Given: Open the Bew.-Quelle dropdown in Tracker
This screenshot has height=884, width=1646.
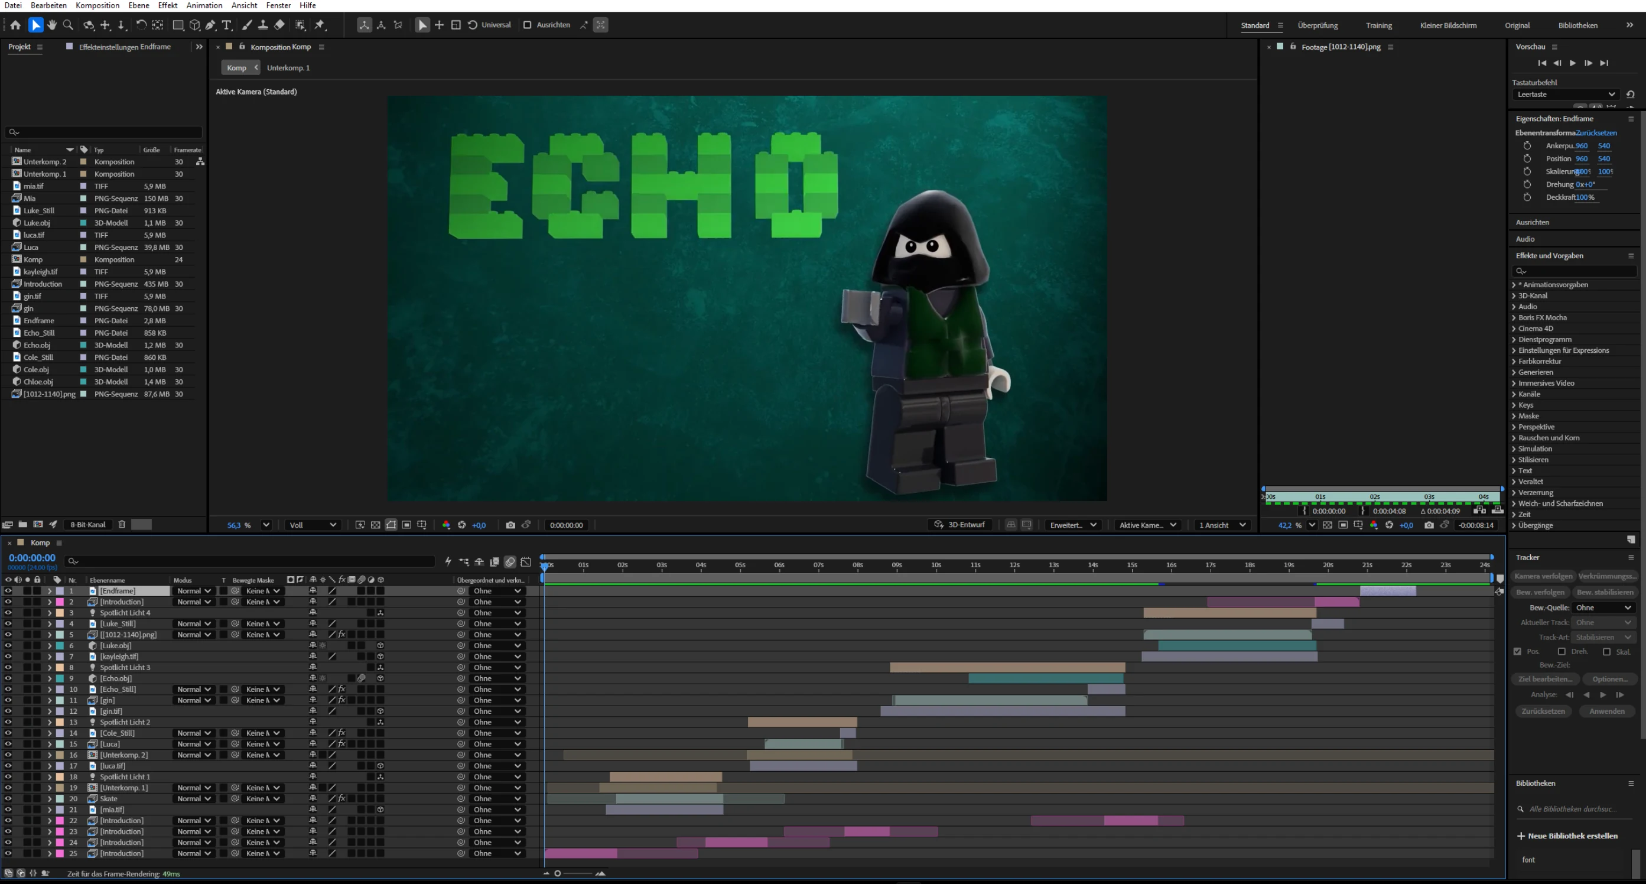Looking at the screenshot, I should pos(1604,607).
